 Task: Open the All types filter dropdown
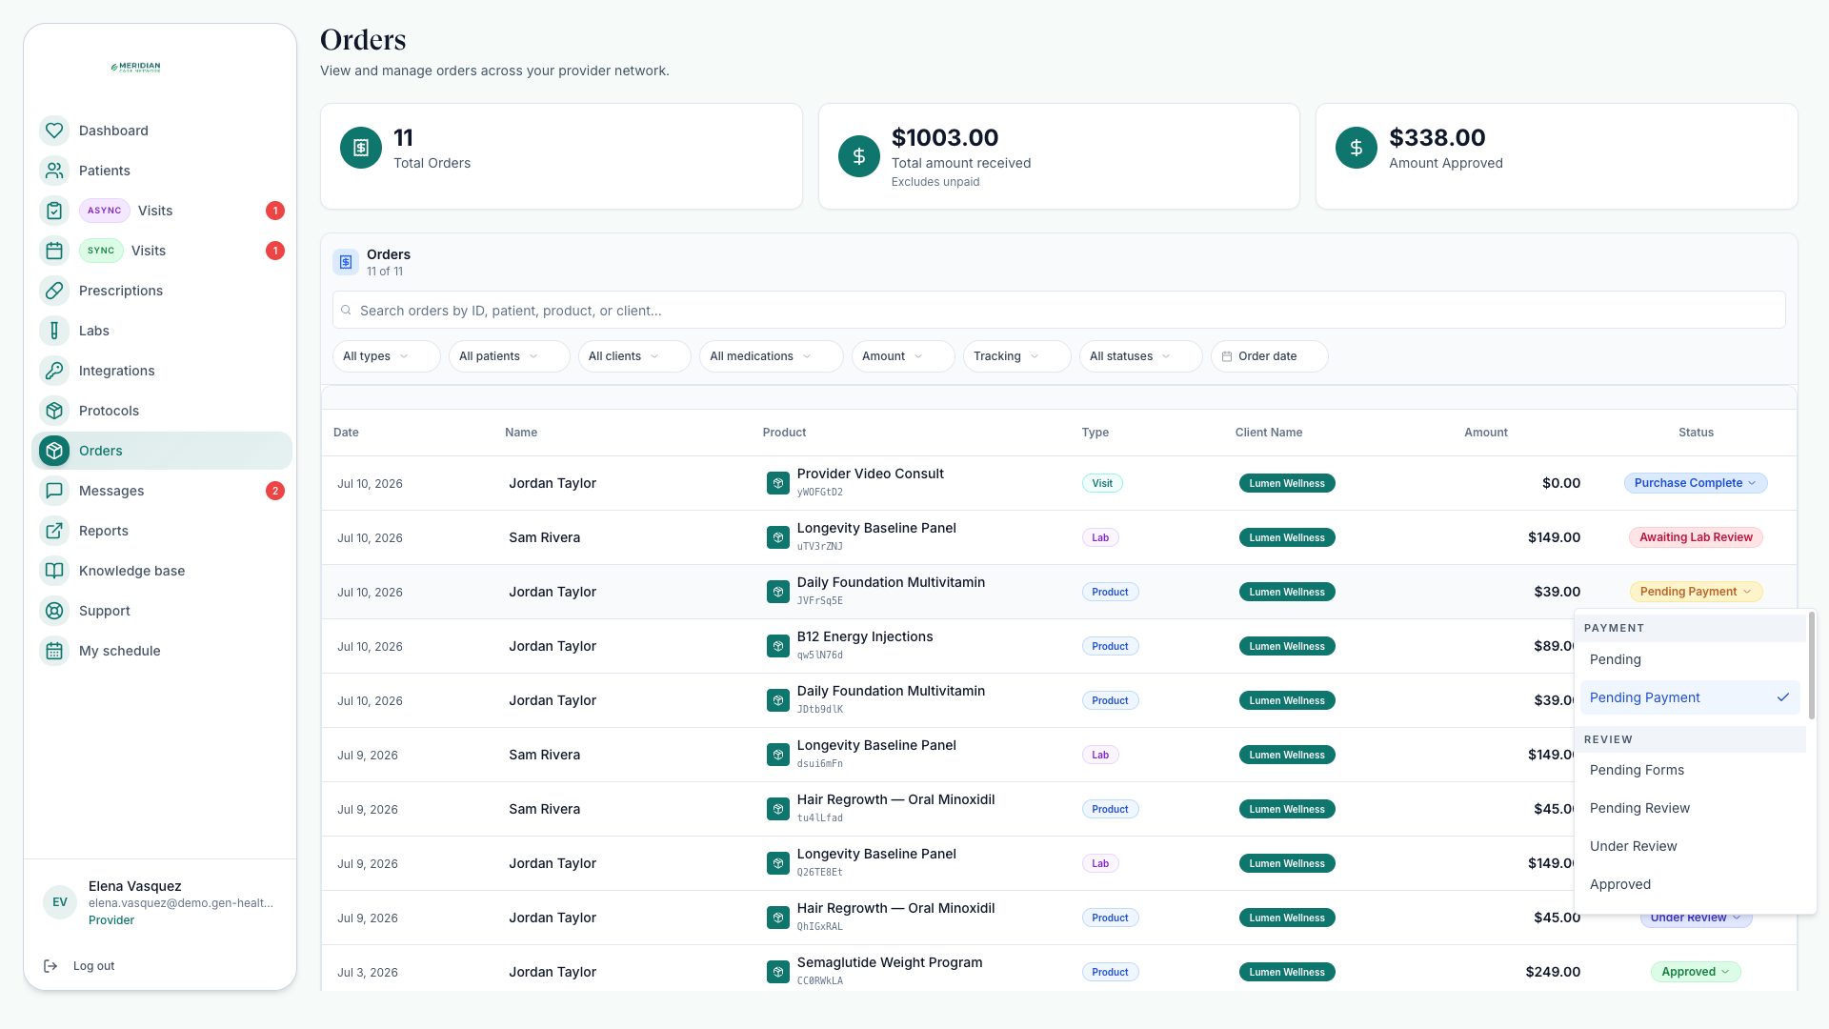[x=386, y=356]
